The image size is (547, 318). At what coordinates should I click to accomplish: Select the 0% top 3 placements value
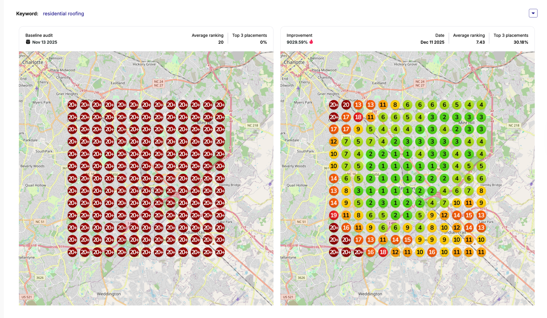(x=263, y=42)
